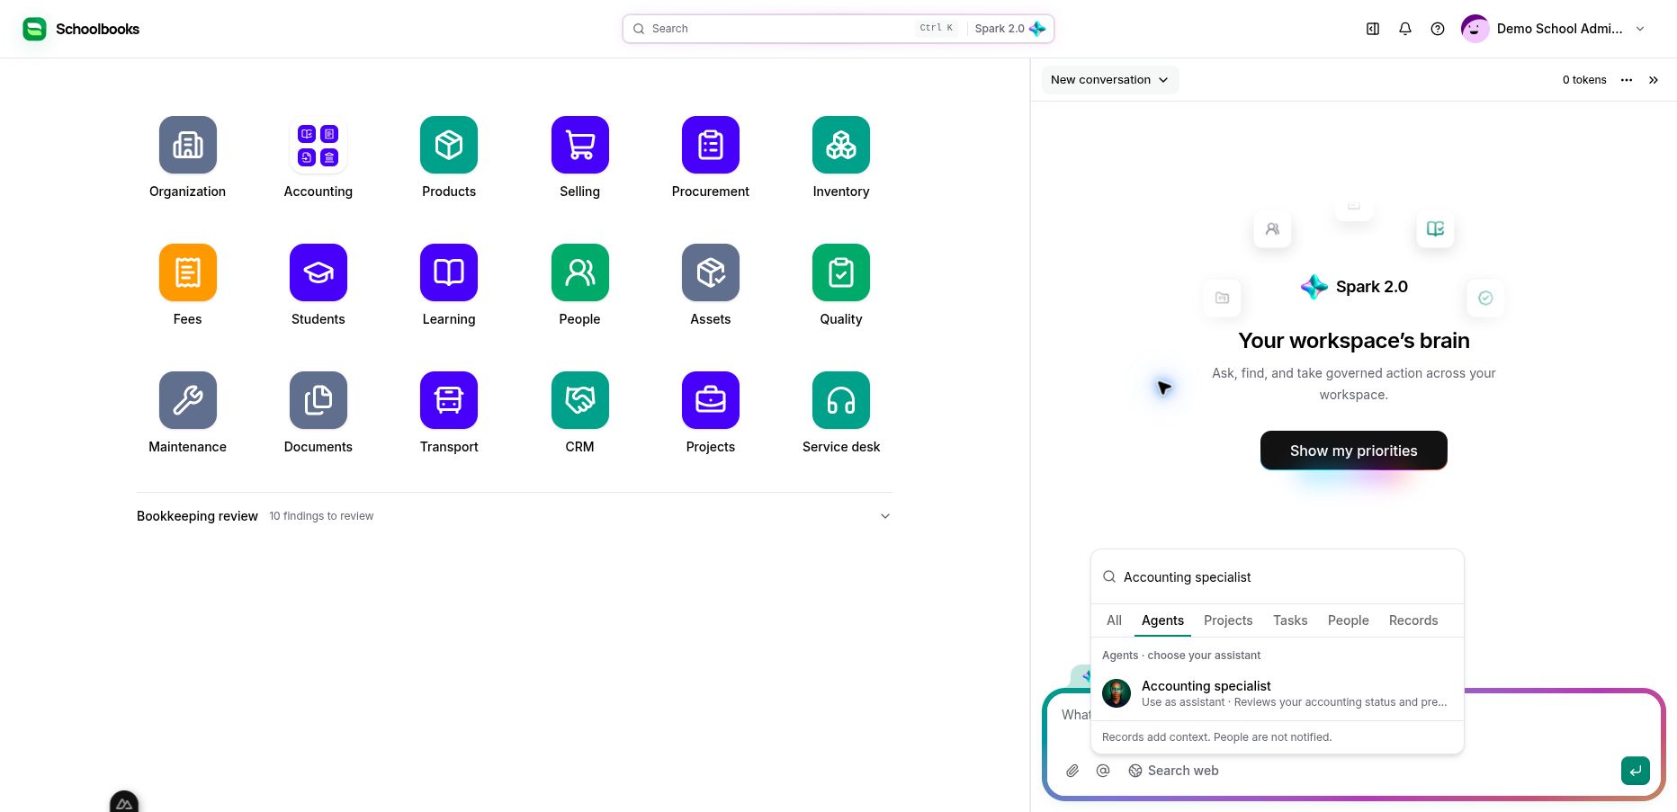This screenshot has width=1677, height=812.
Task: Open the Documents module
Action: [318, 400]
